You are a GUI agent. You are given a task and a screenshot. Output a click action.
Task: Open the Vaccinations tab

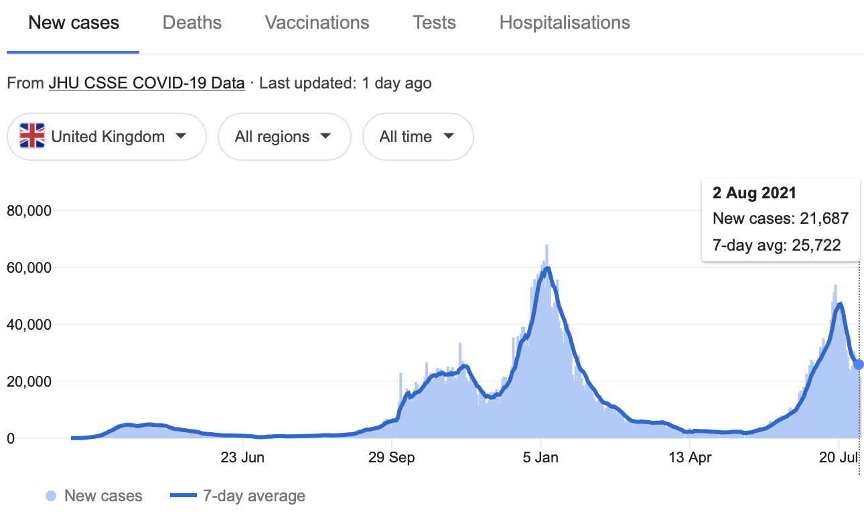coord(317,23)
